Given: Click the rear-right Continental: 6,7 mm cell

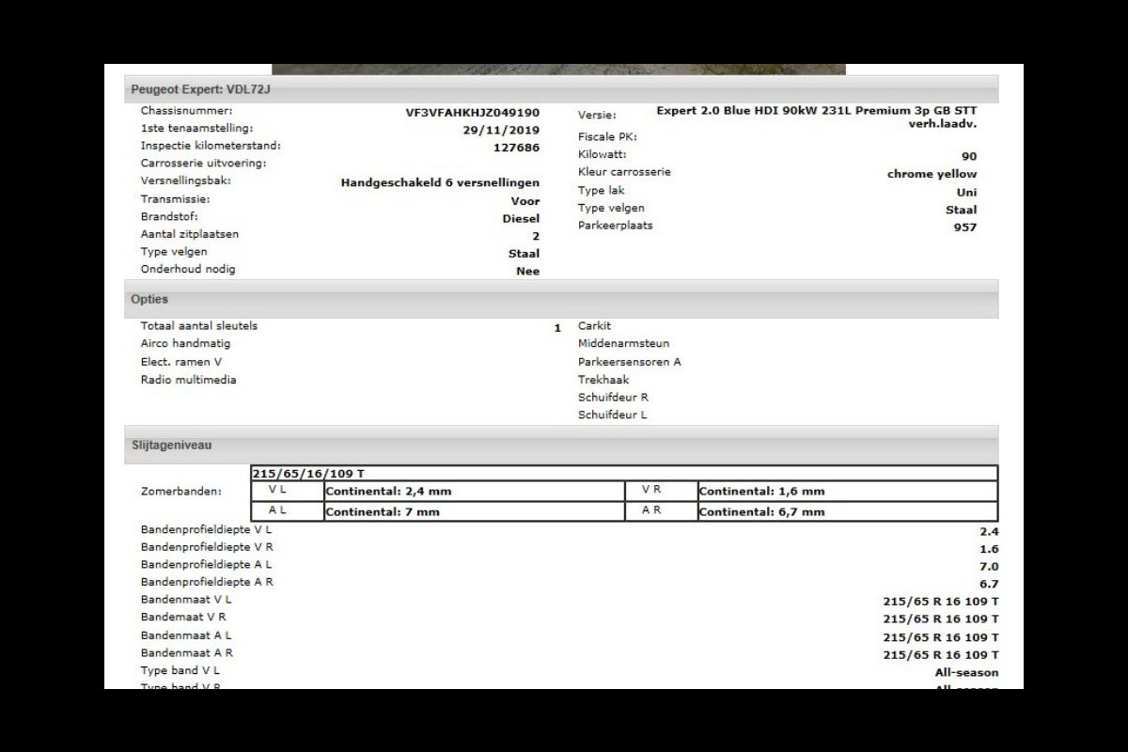Looking at the screenshot, I should [761, 512].
